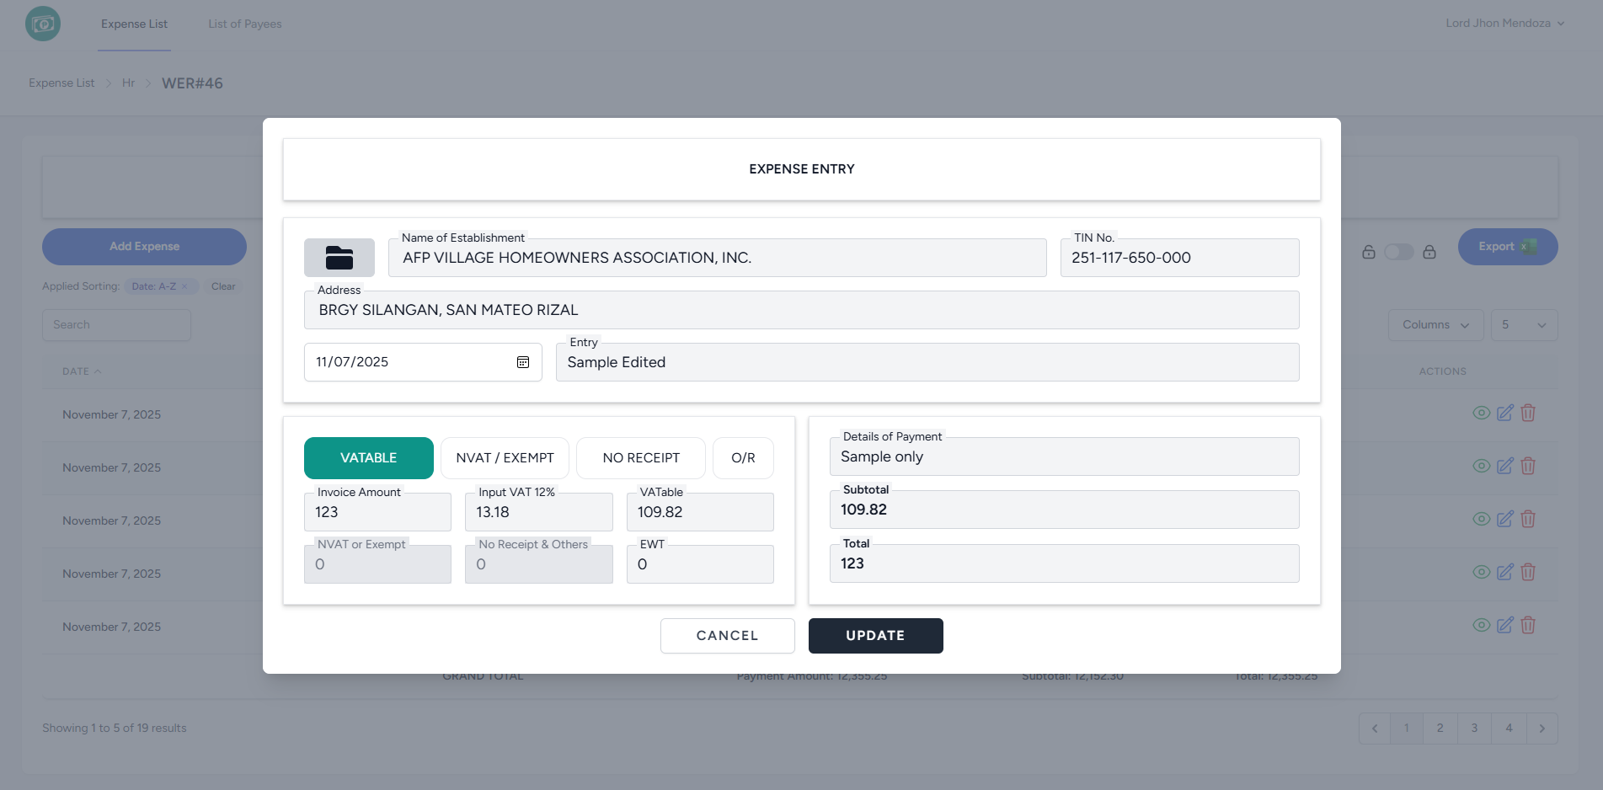The height and width of the screenshot is (790, 1603).
Task: Click the Total field
Action: 1065,563
